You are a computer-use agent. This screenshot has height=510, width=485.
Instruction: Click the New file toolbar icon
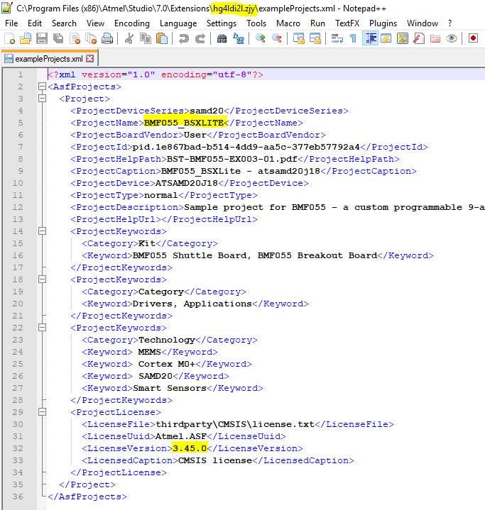pos(11,38)
